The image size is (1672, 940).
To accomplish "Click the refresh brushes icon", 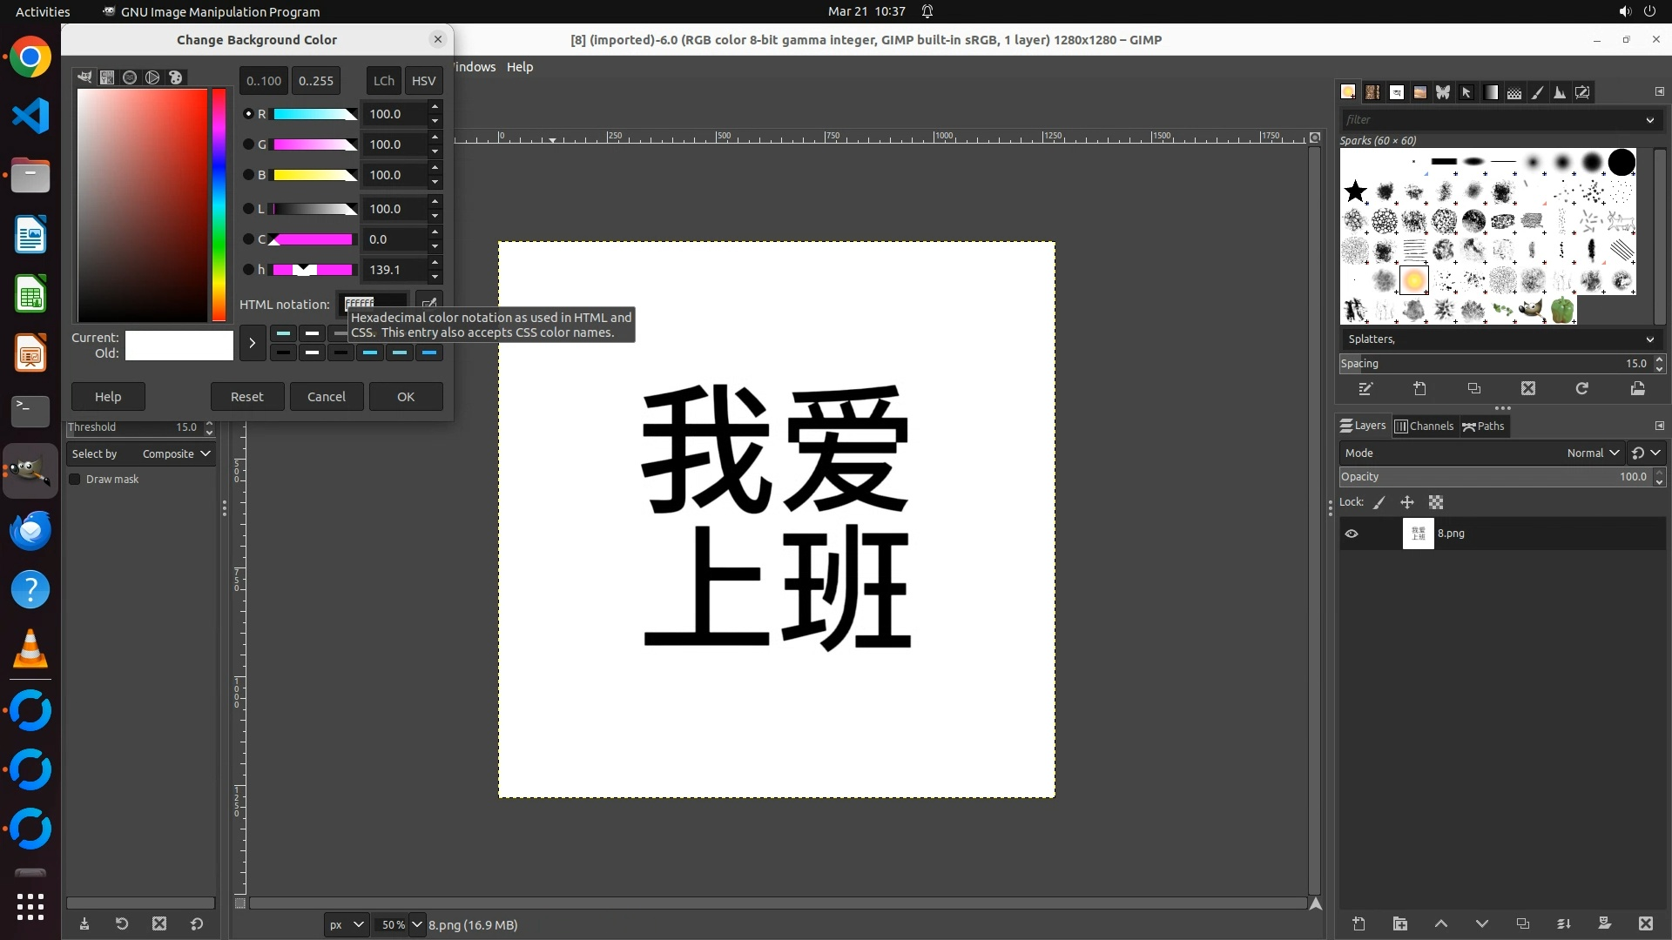I will click(x=1582, y=389).
